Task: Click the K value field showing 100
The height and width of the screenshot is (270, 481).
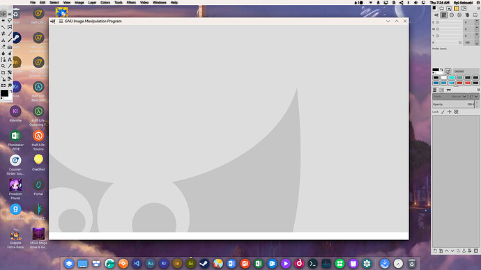Action: click(468, 42)
